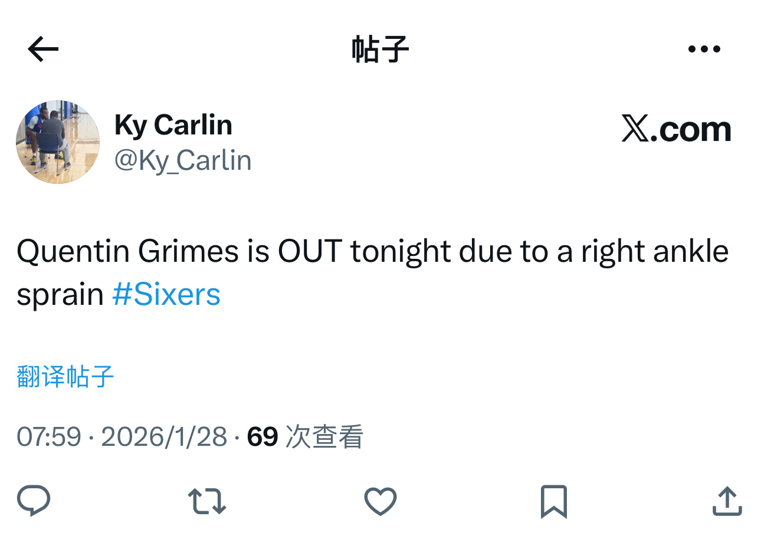Open the @Ky_Carlin handle
The height and width of the screenshot is (549, 761).
click(183, 160)
